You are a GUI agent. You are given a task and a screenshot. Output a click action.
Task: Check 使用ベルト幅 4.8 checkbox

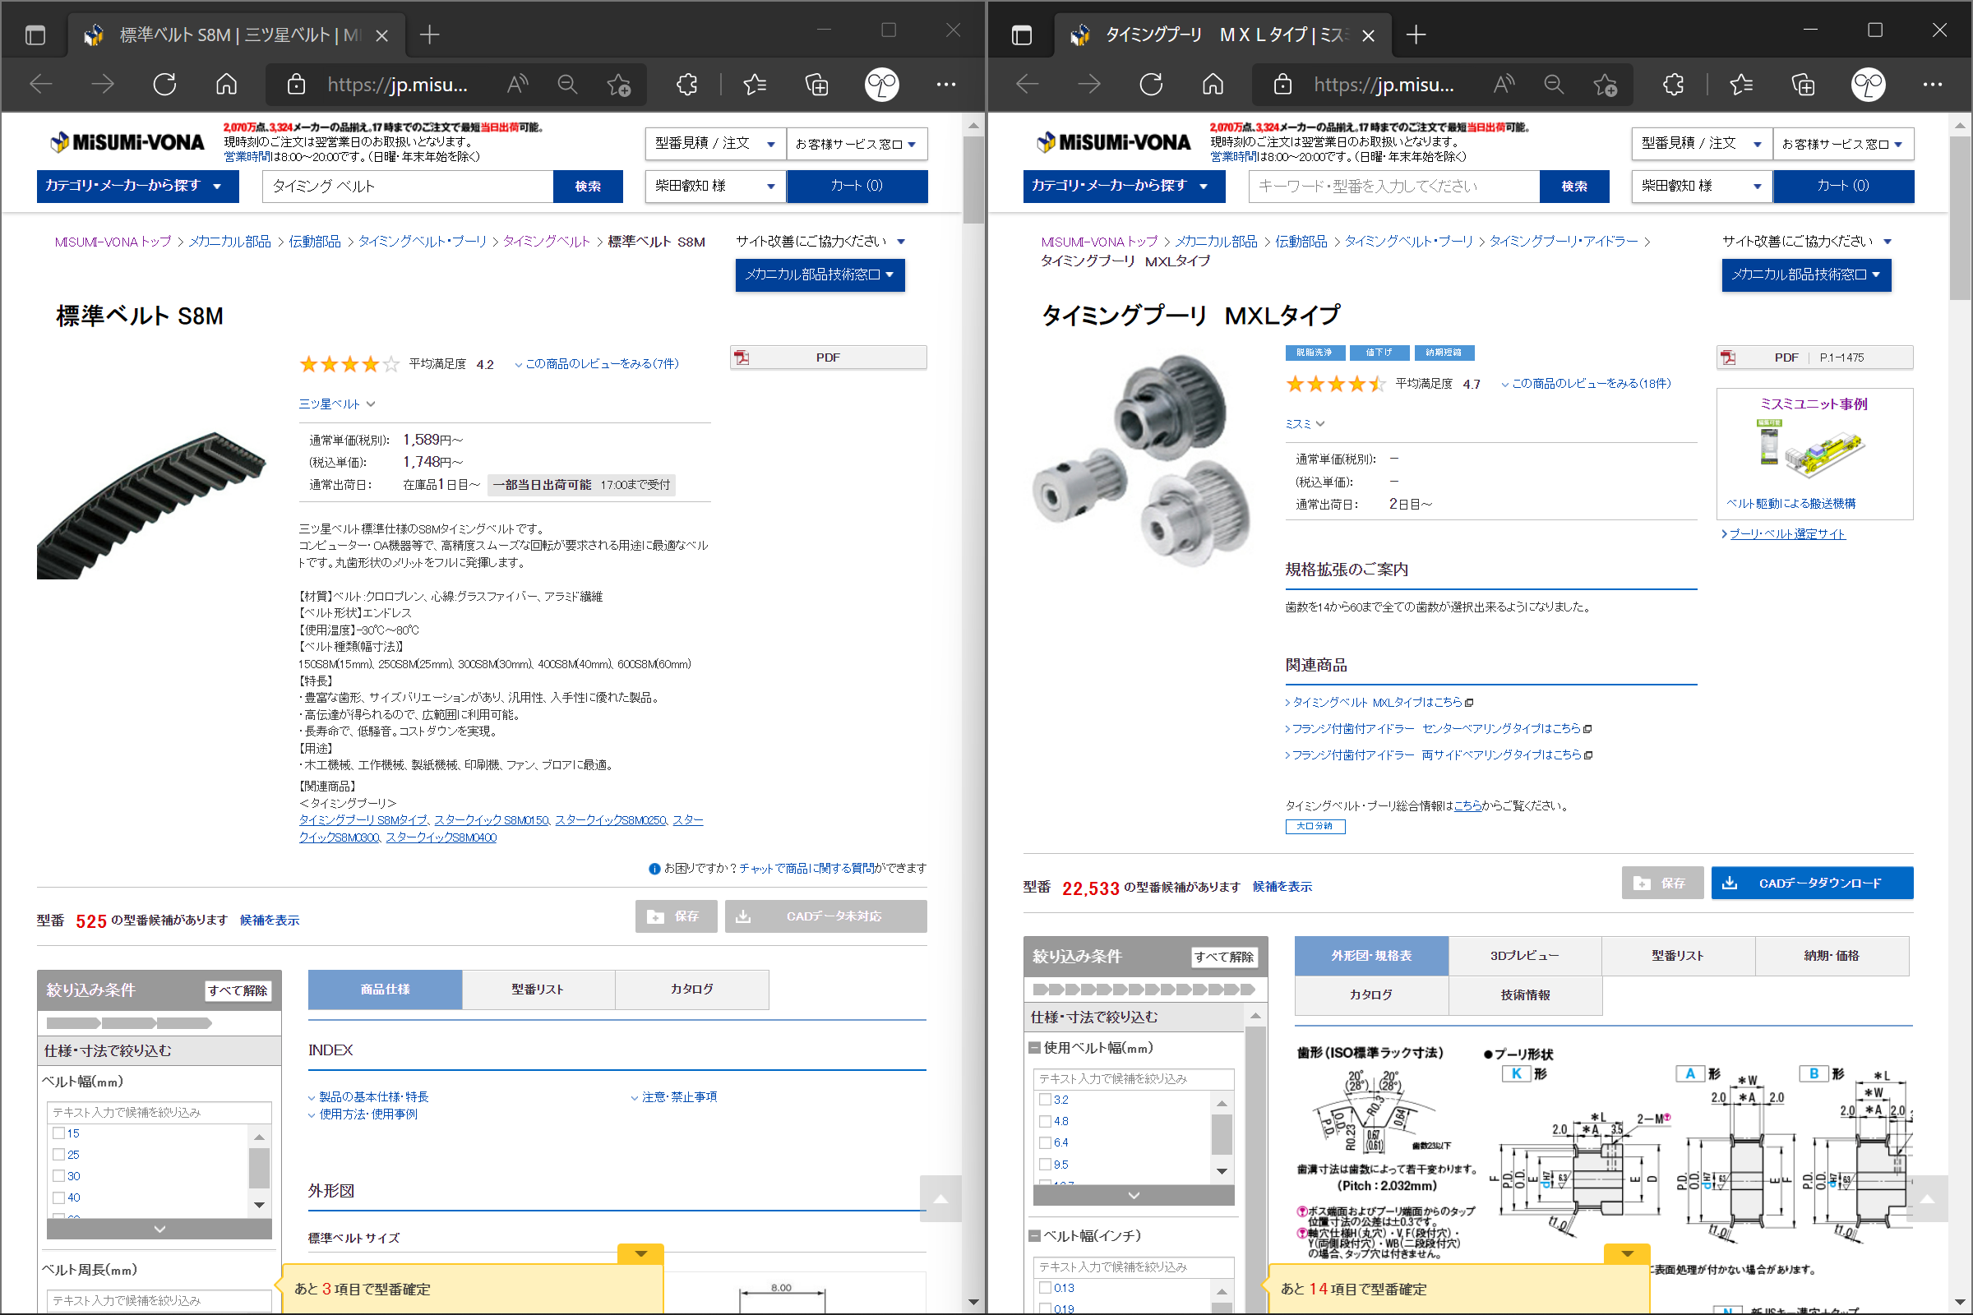[1045, 1121]
